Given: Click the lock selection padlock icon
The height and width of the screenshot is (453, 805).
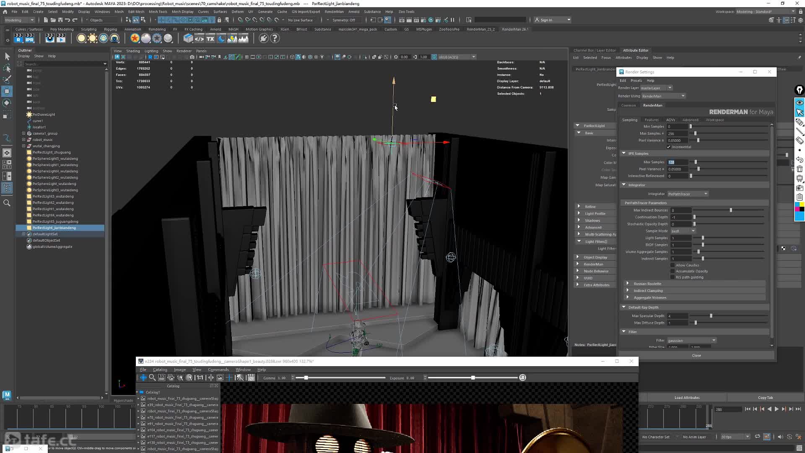Looking at the screenshot, I should 219,20.
